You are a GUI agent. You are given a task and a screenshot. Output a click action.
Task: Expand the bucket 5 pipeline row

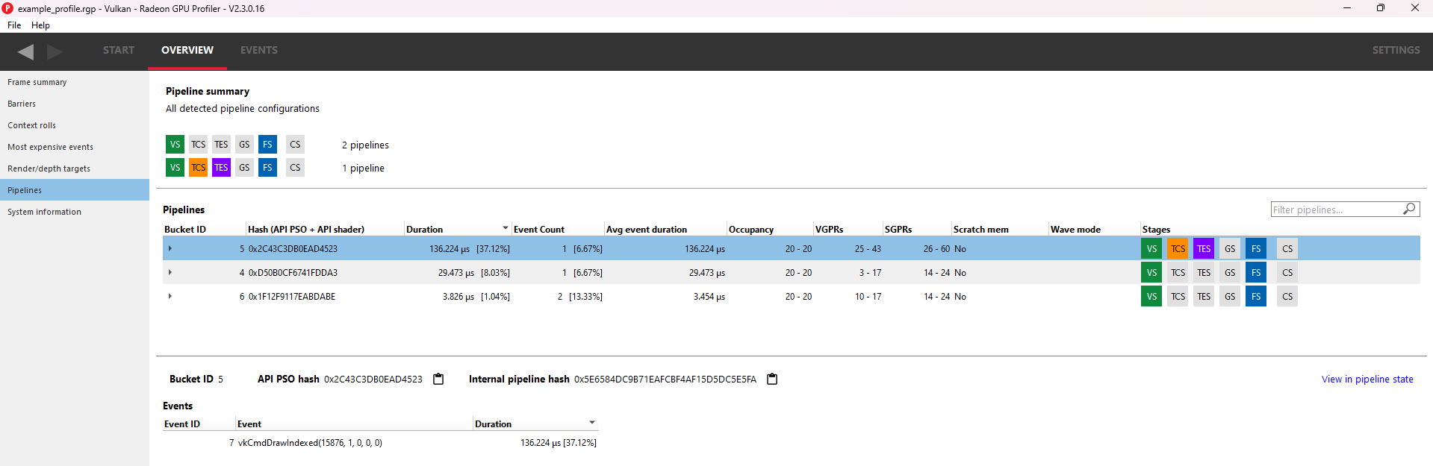[x=170, y=249]
